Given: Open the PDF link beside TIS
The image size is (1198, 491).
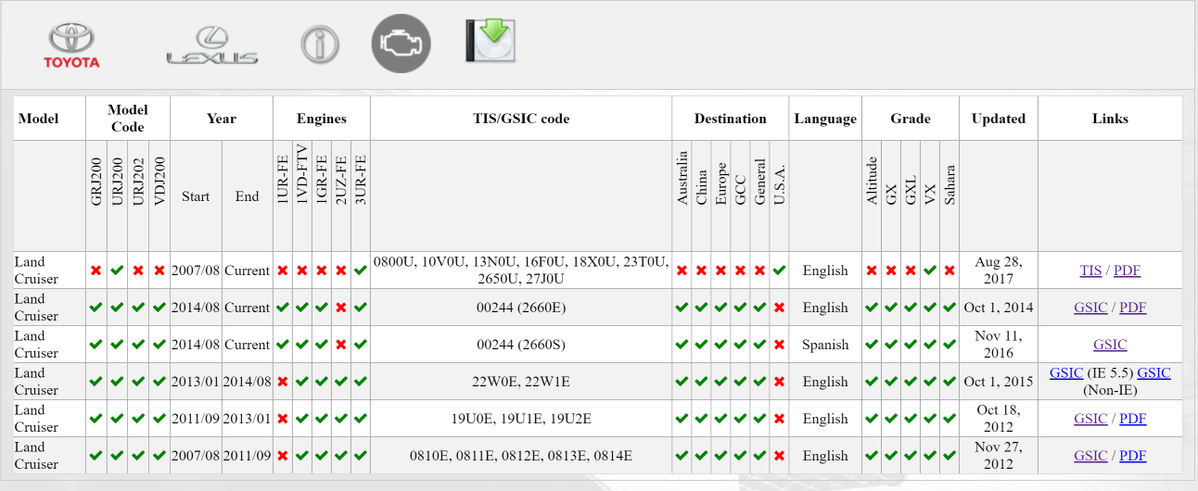Looking at the screenshot, I should (1127, 271).
